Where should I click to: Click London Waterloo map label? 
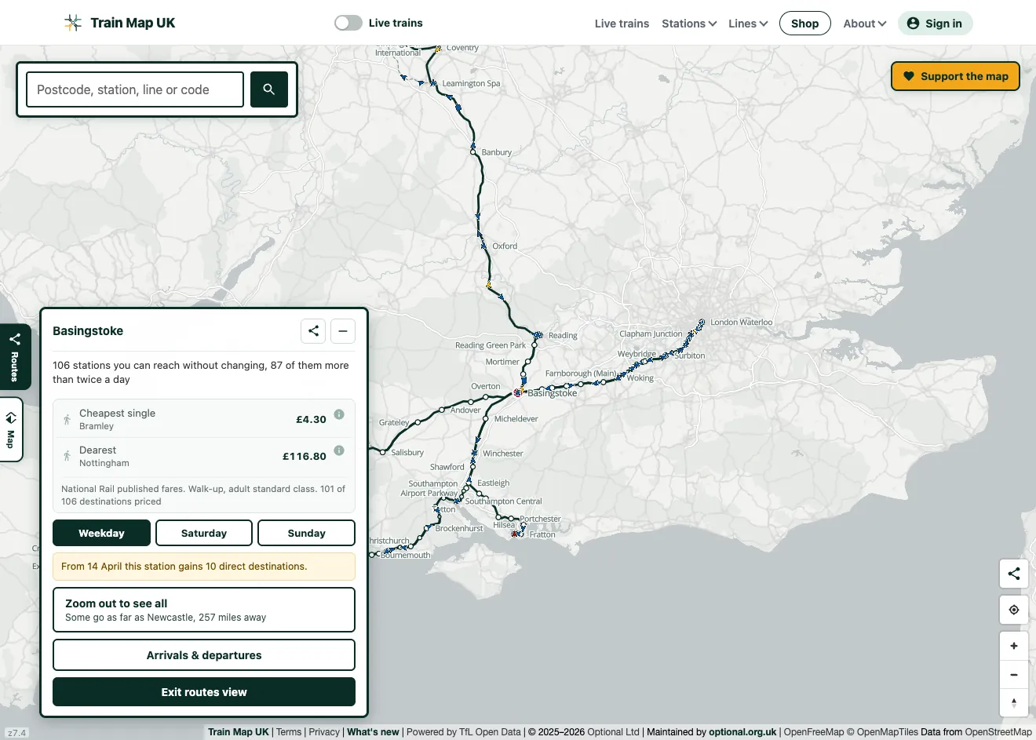[x=741, y=323]
